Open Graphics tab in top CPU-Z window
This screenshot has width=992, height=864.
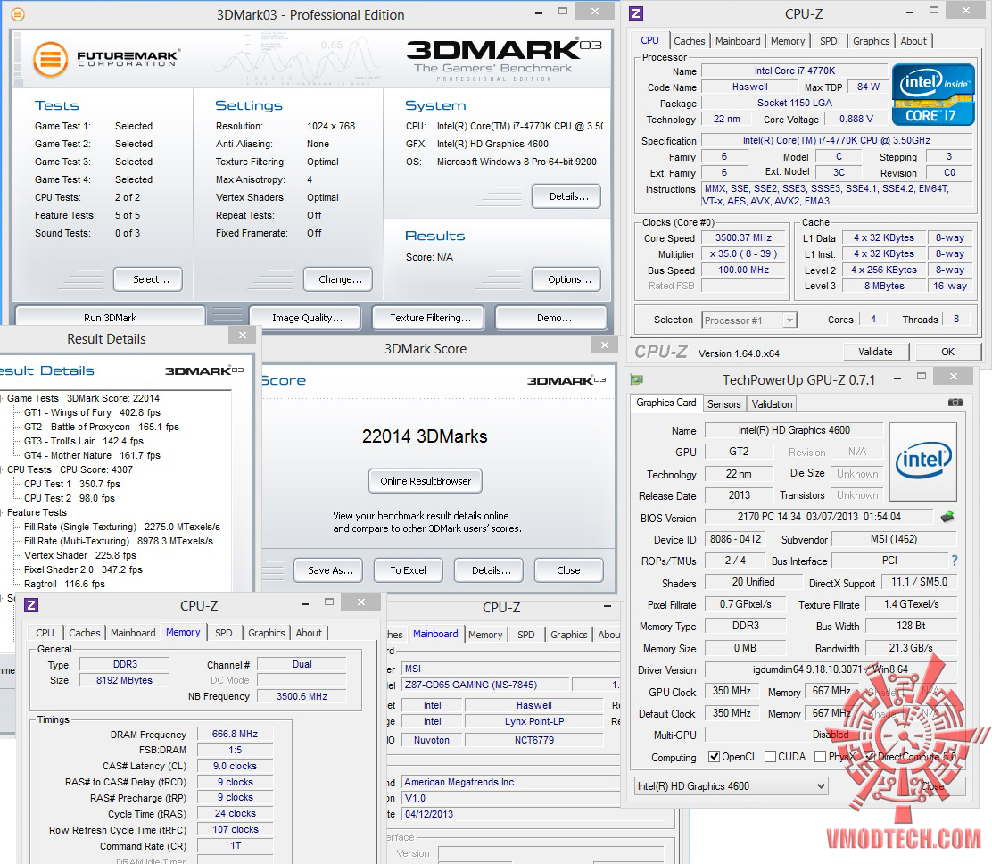click(x=872, y=40)
